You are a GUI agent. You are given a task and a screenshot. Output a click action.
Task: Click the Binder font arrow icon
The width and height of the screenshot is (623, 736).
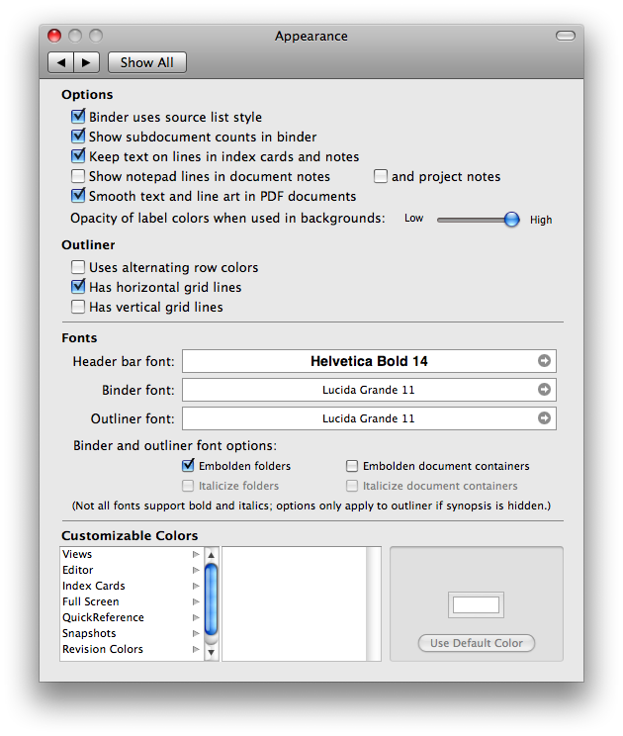pos(544,390)
